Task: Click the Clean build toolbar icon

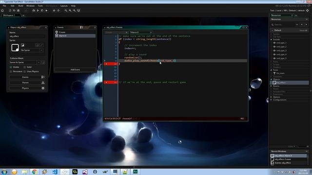Action: point(46,10)
